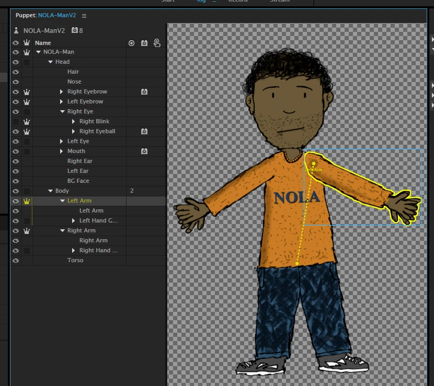Image resolution: width=434 pixels, height=386 pixels.
Task: Click the puppet icon beside NOLA-ManV2
Action: pos(16,30)
